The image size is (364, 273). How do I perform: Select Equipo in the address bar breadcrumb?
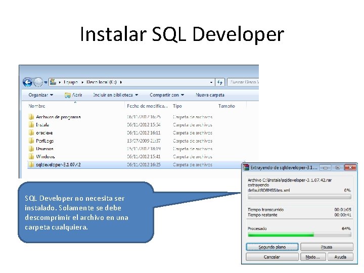[71, 82]
